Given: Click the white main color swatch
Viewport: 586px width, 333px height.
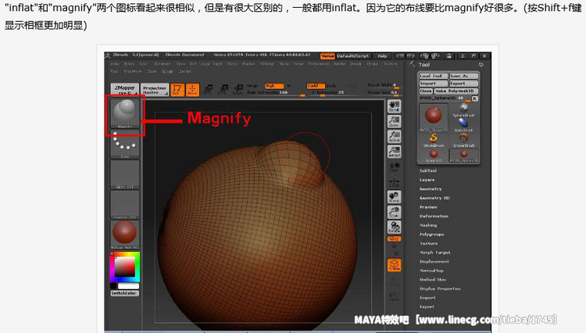Looking at the screenshot, I should [128, 286].
